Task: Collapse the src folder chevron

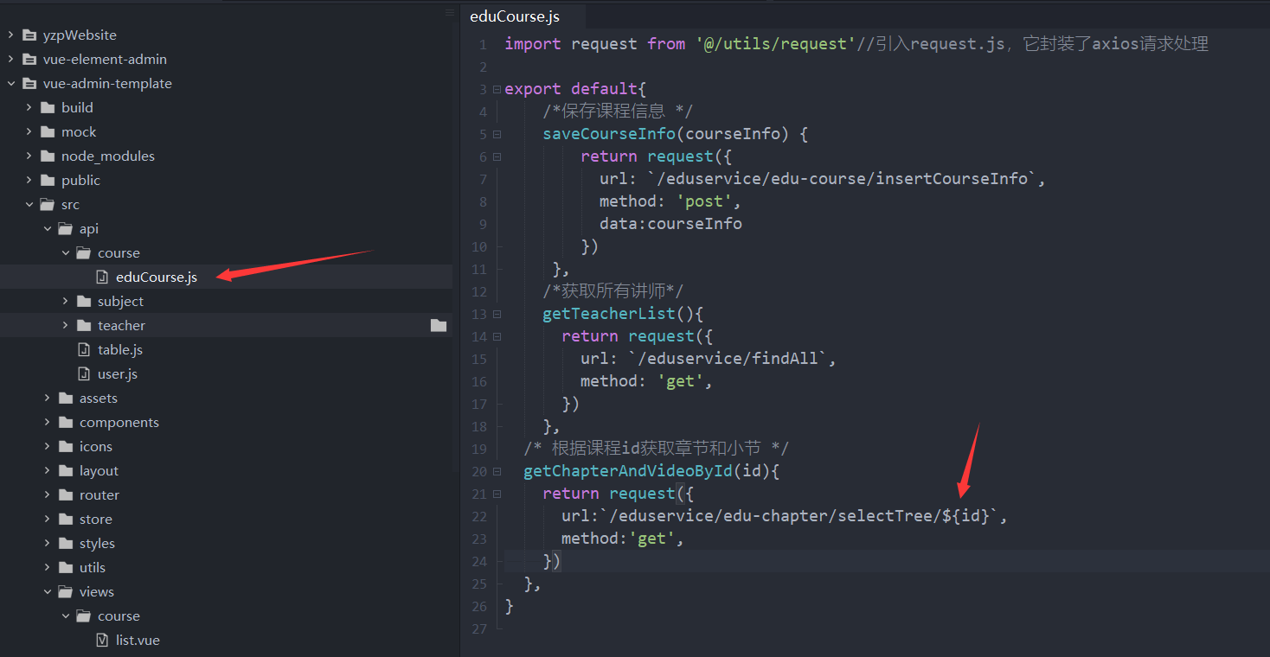Action: pos(29,205)
